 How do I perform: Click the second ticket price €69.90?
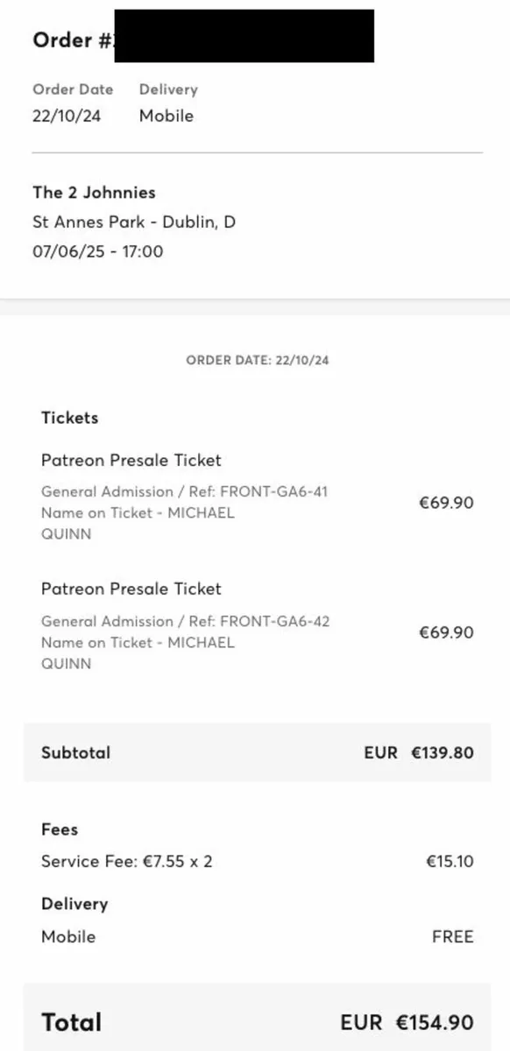(x=446, y=632)
